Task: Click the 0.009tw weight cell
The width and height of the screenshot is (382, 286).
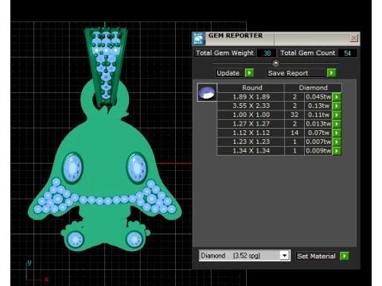Action: pos(318,151)
